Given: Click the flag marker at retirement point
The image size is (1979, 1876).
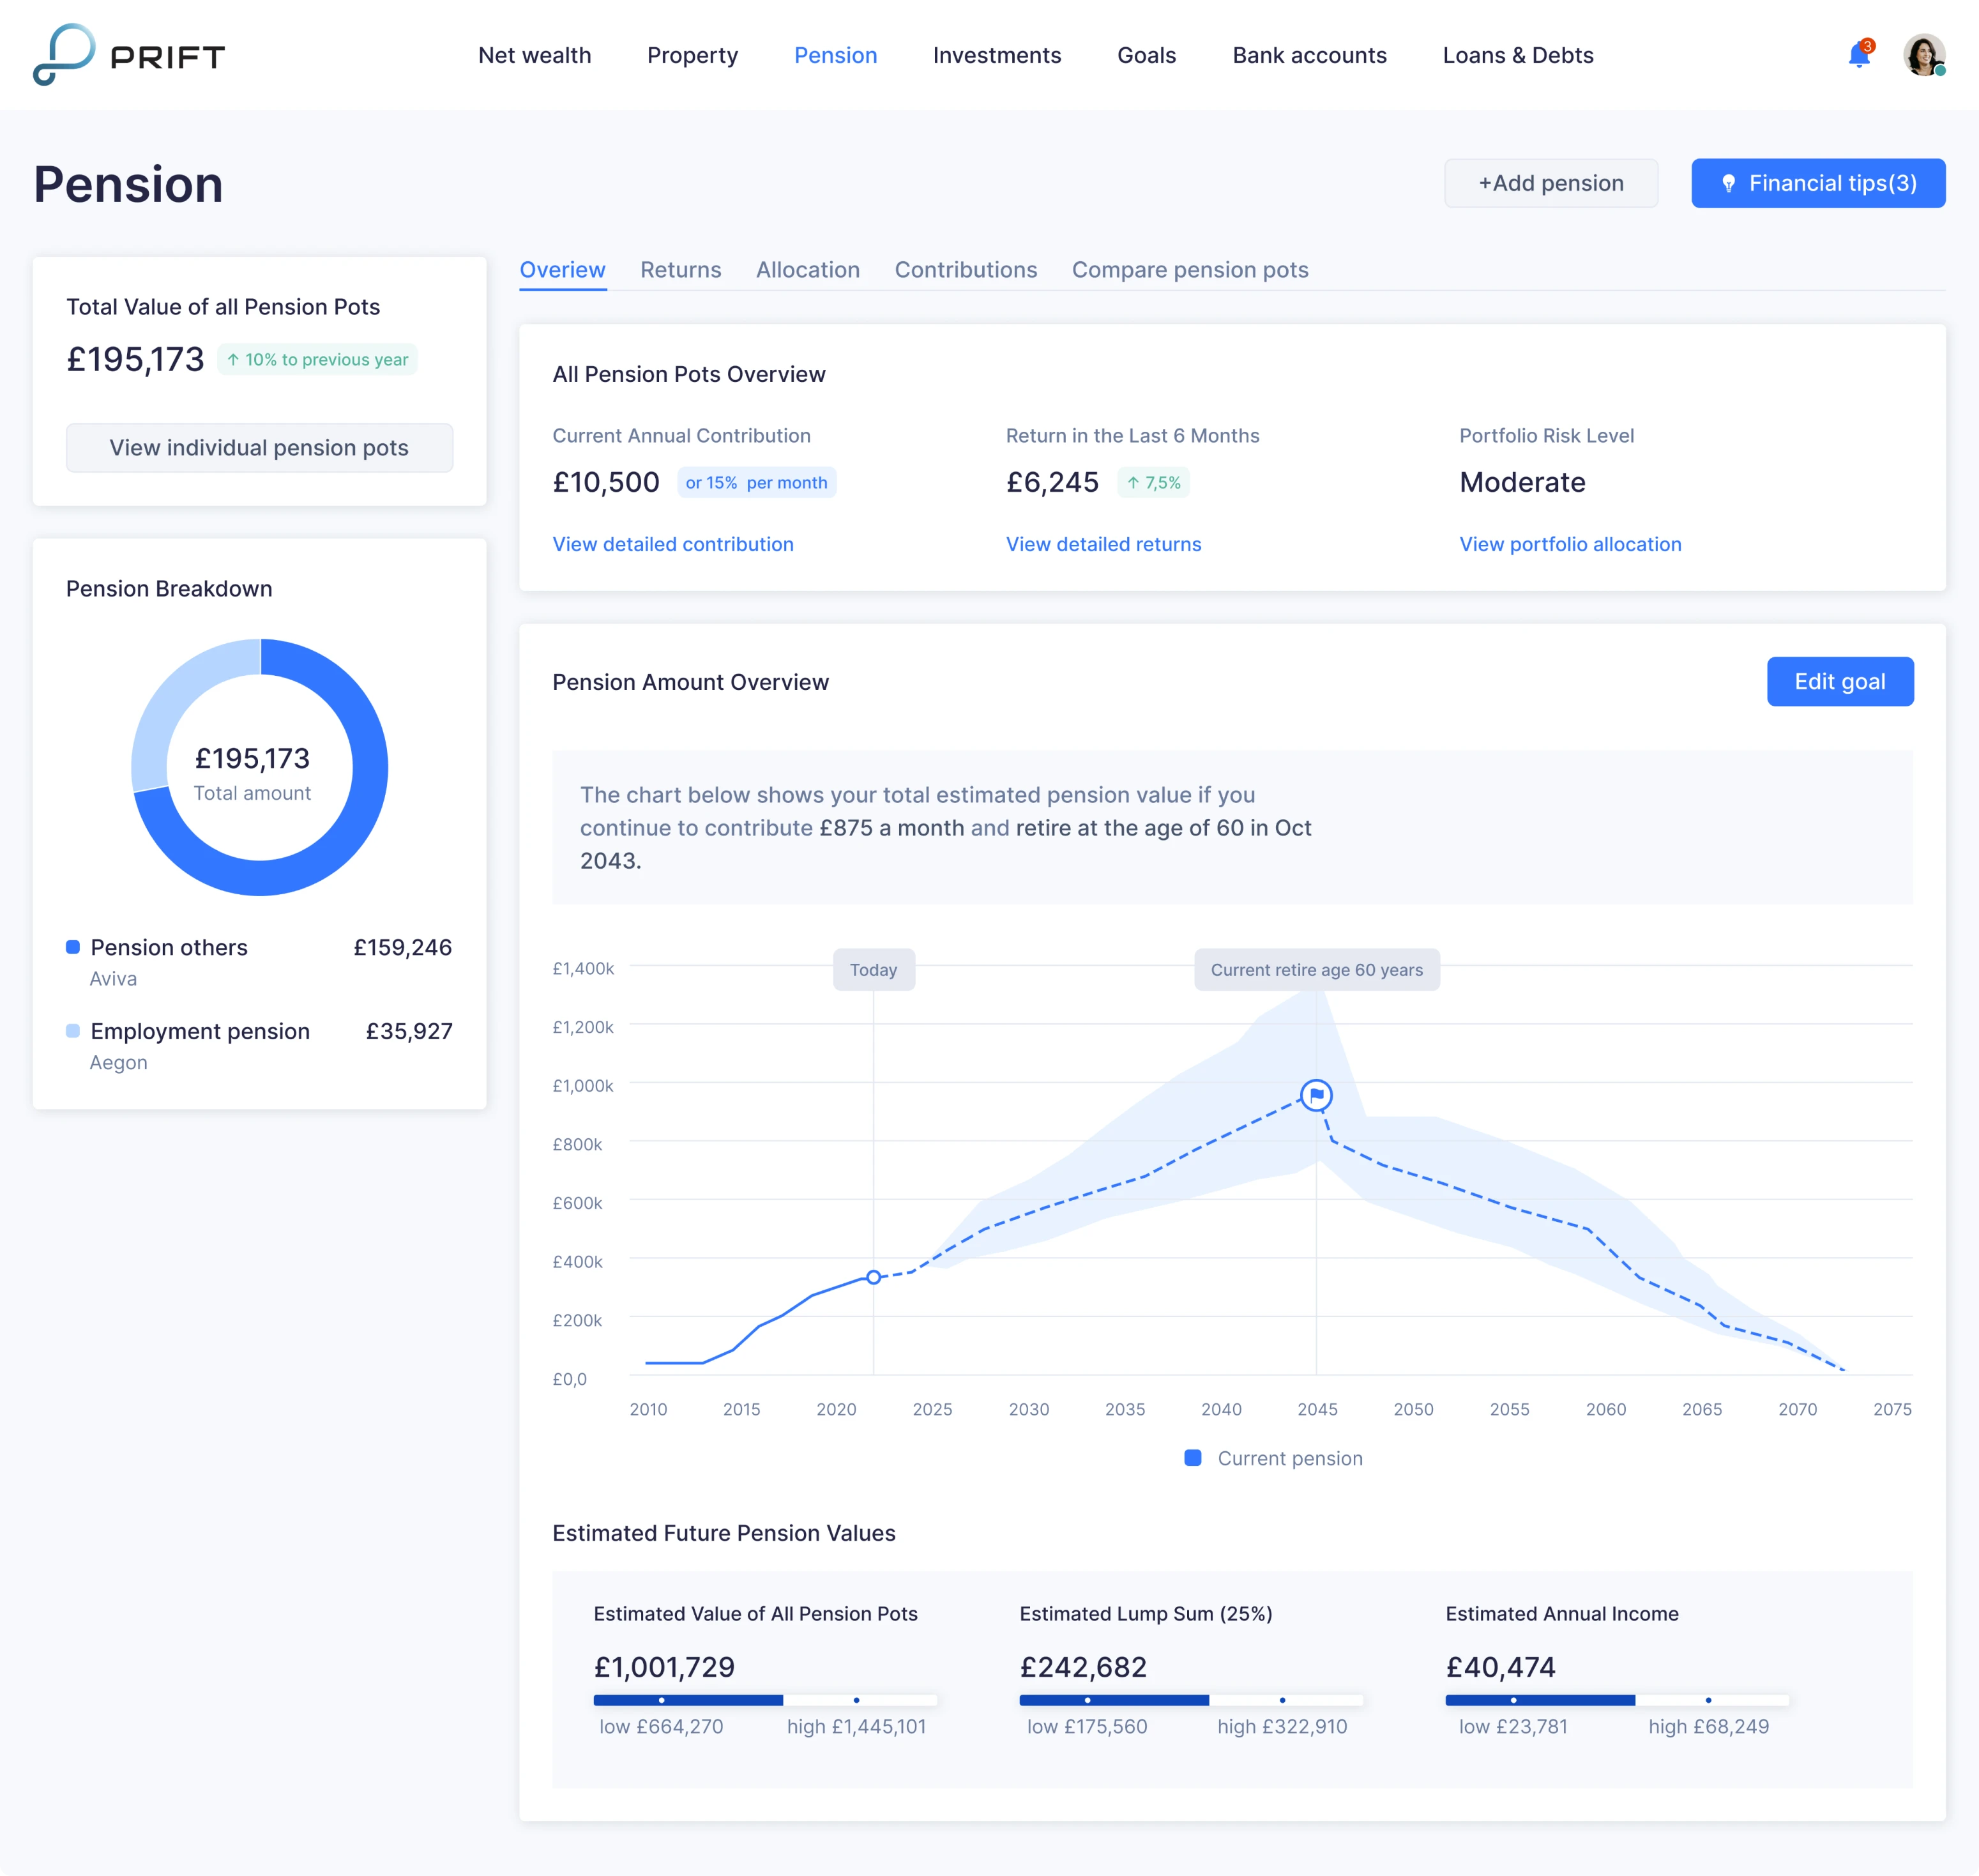Looking at the screenshot, I should tap(1317, 1095).
